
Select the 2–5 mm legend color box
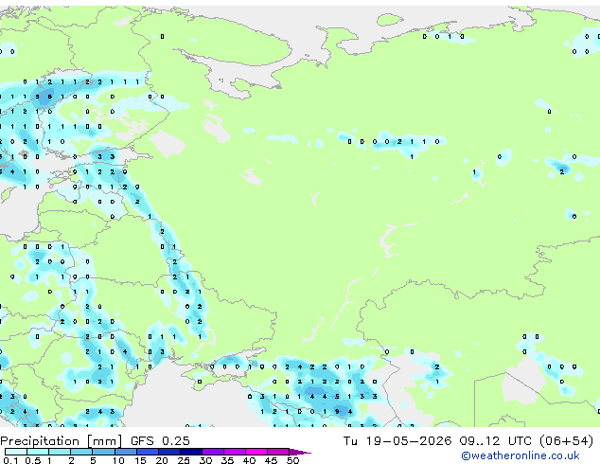(81, 452)
